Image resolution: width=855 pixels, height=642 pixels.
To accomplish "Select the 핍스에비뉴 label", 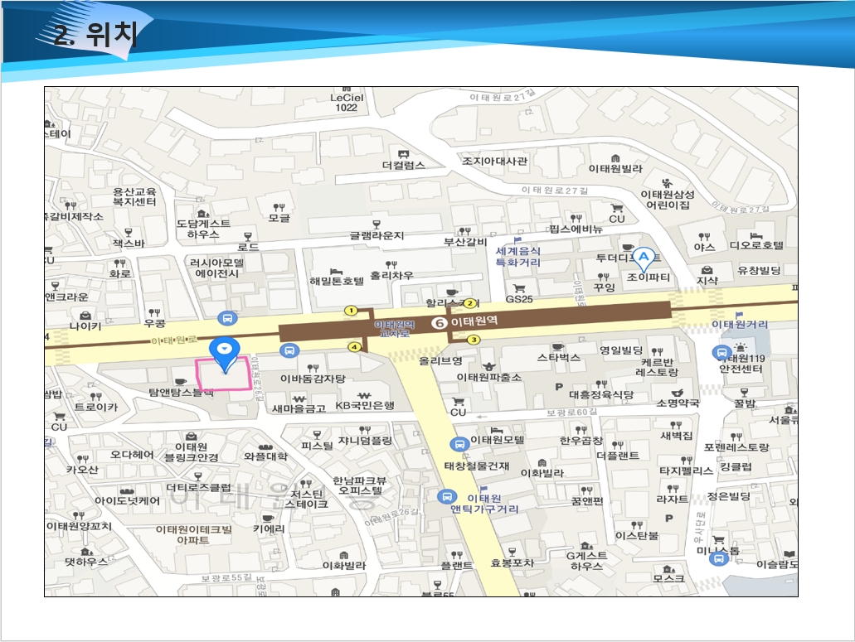I will pyautogui.click(x=576, y=229).
